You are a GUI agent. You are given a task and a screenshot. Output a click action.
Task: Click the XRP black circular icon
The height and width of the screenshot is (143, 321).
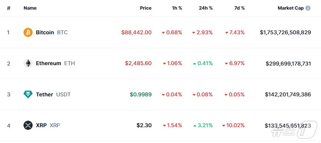[x=28, y=125]
